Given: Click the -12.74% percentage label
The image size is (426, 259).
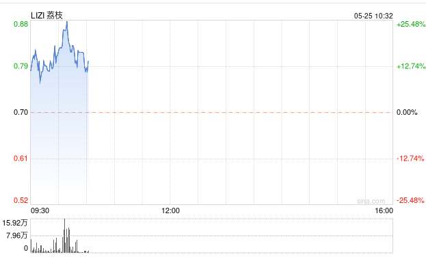Looking at the screenshot, I should (410, 159).
